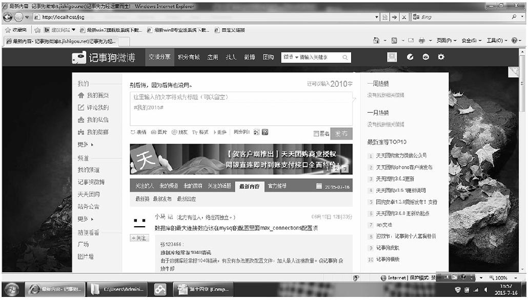
Task: Open the 页面(P) menu
Action: pyautogui.click(x=446, y=41)
